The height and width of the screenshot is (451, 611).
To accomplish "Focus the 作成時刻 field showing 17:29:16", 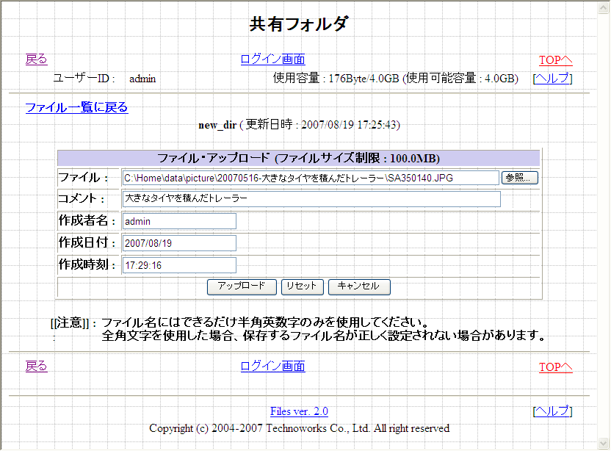I will [178, 265].
